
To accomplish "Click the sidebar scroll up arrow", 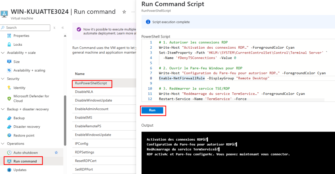I will tap(65, 36).
